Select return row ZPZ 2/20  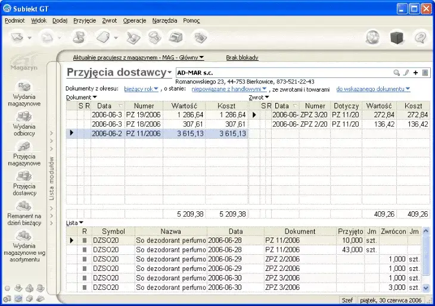click(340, 124)
